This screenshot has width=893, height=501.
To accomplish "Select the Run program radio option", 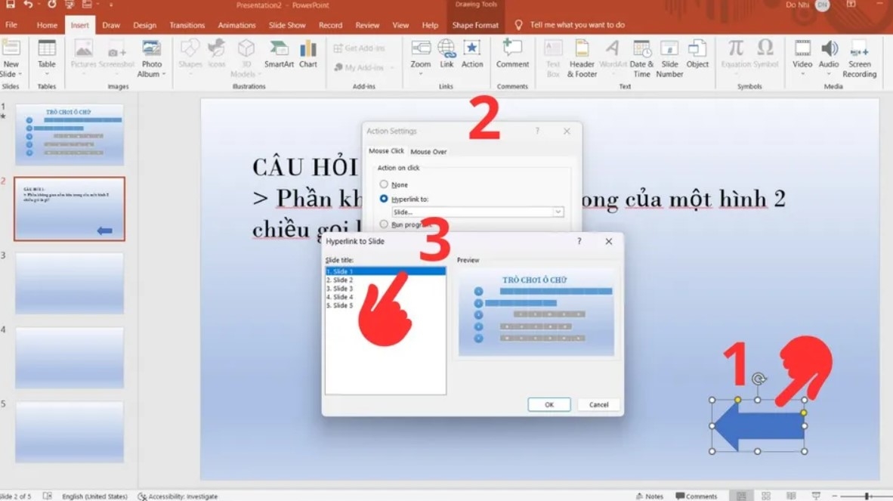I will point(384,224).
